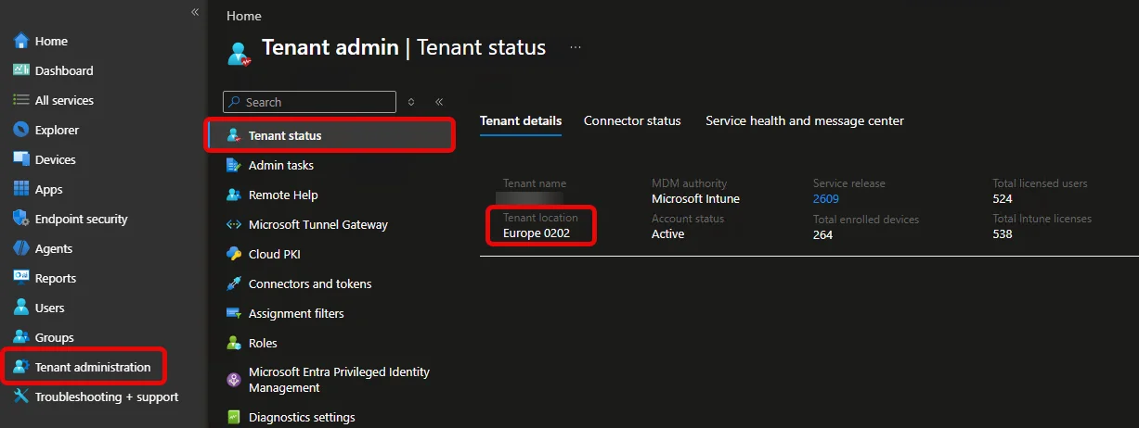Open the Users icon in sidebar

point(21,308)
